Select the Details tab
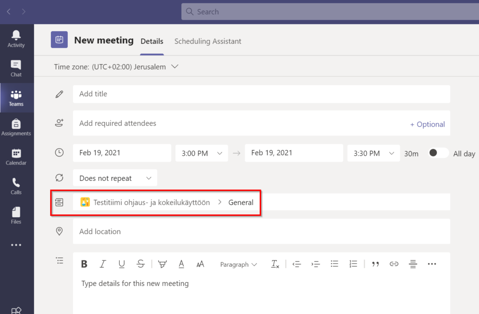Screen dimensions: 479x314 pyautogui.click(x=152, y=41)
